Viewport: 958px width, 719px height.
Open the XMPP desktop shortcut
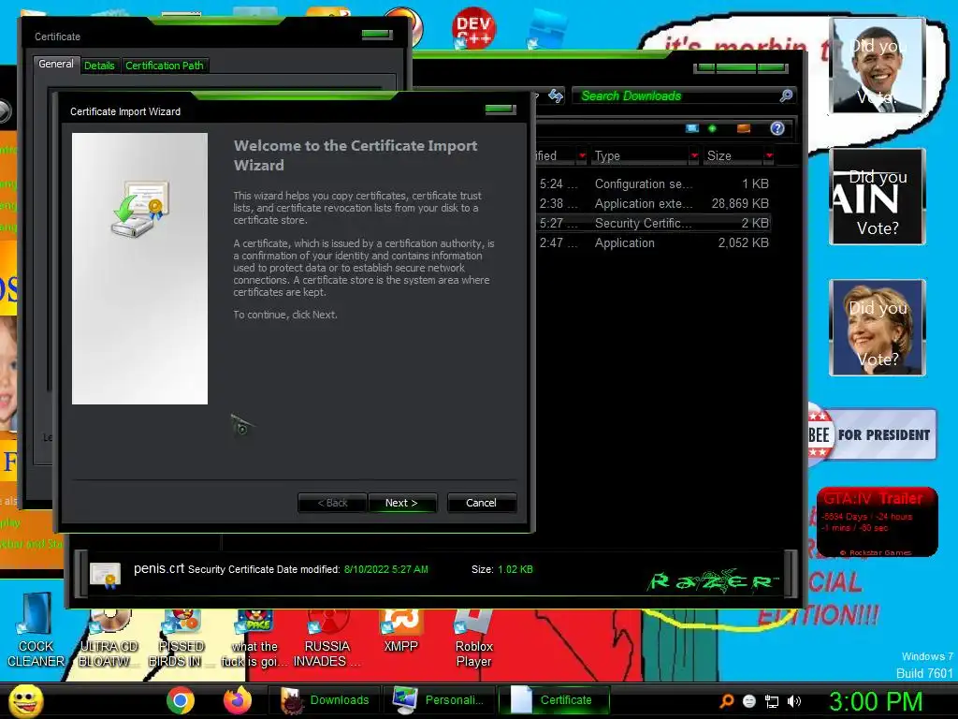click(x=400, y=632)
